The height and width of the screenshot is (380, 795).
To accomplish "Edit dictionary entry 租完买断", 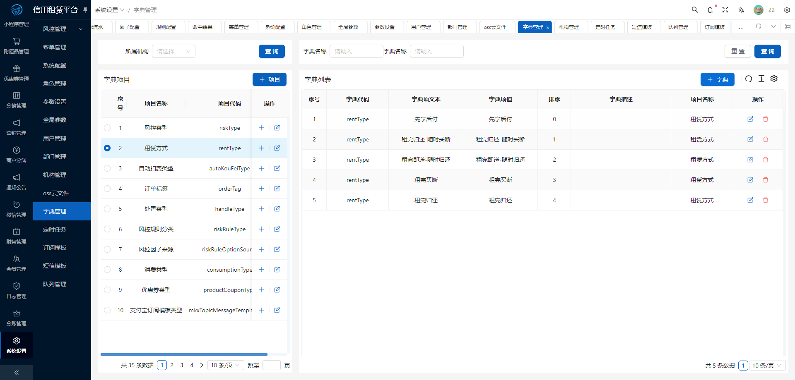I will (x=750, y=180).
